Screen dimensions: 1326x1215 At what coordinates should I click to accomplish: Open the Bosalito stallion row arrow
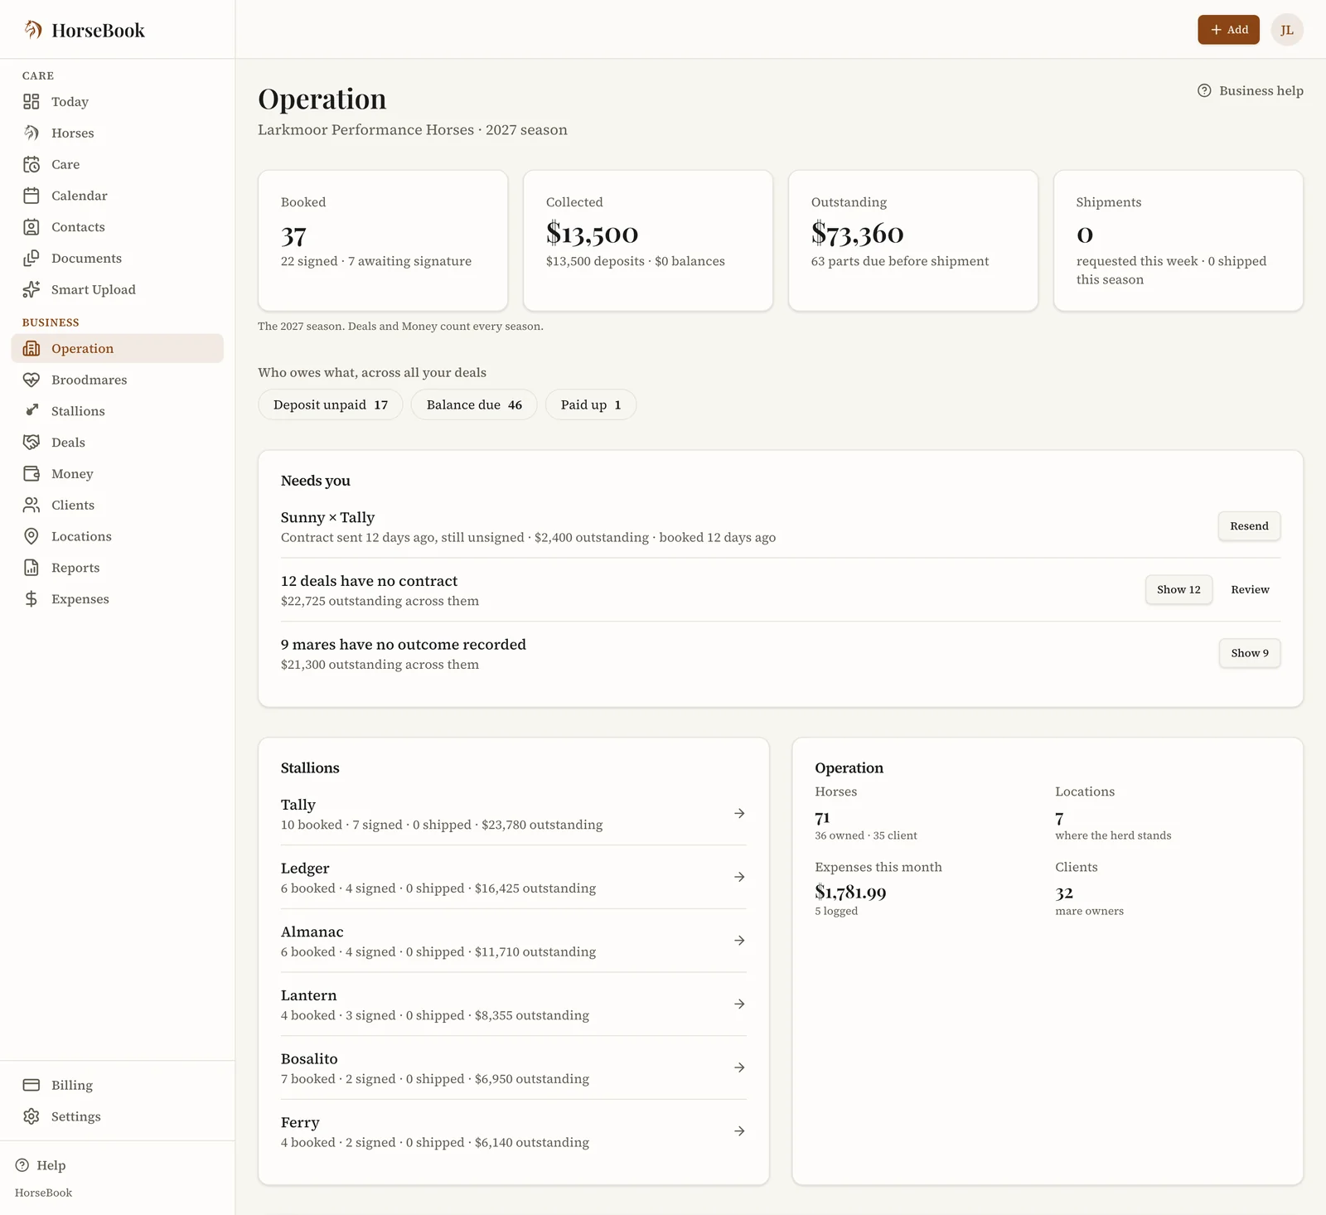point(739,1067)
